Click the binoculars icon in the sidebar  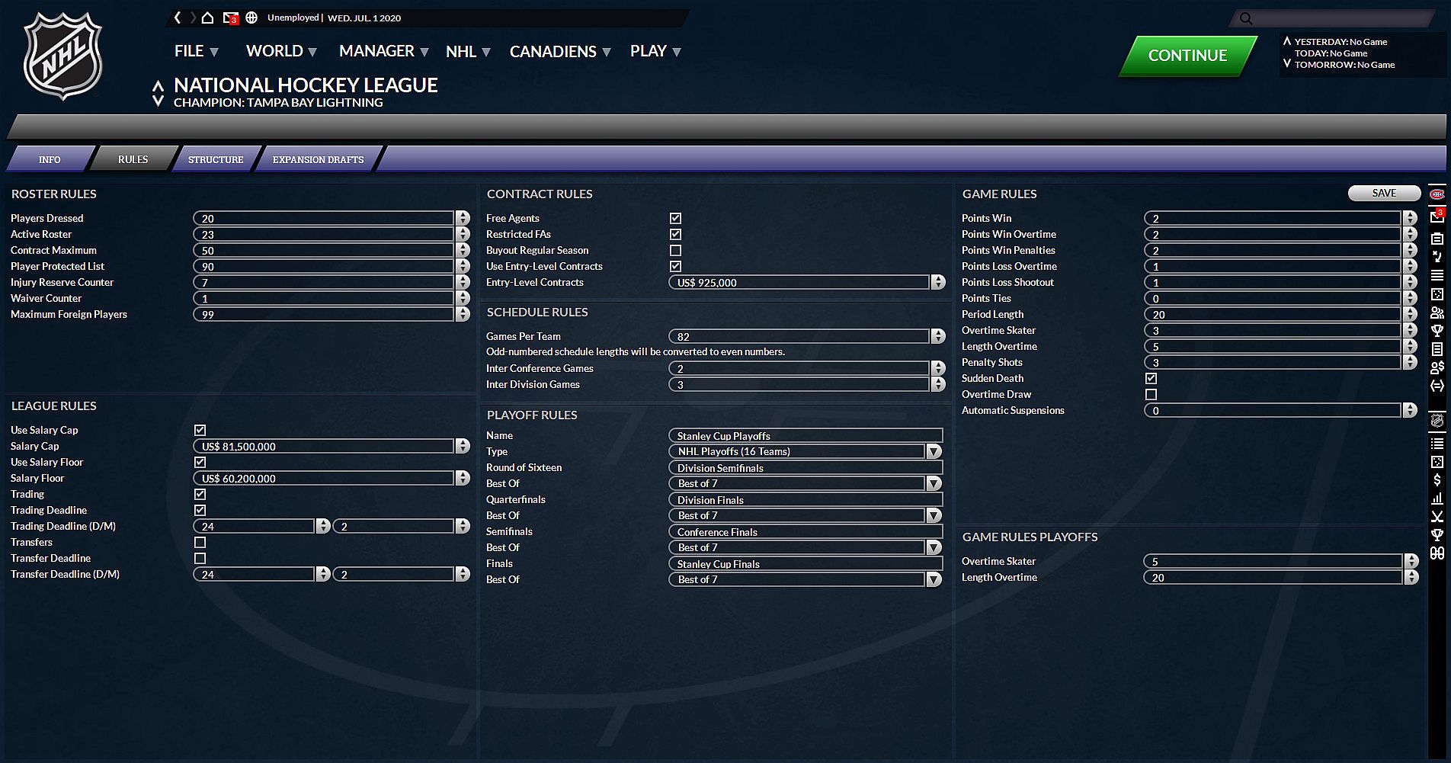point(1437,553)
